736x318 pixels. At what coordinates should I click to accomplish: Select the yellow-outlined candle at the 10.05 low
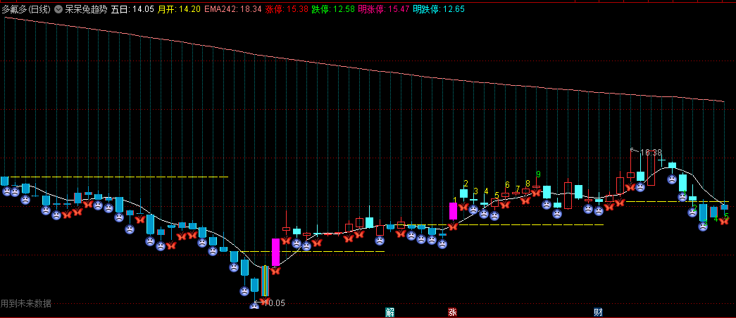click(266, 281)
